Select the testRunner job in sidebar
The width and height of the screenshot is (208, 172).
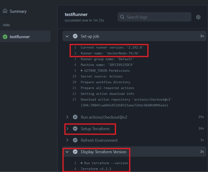click(x=20, y=37)
